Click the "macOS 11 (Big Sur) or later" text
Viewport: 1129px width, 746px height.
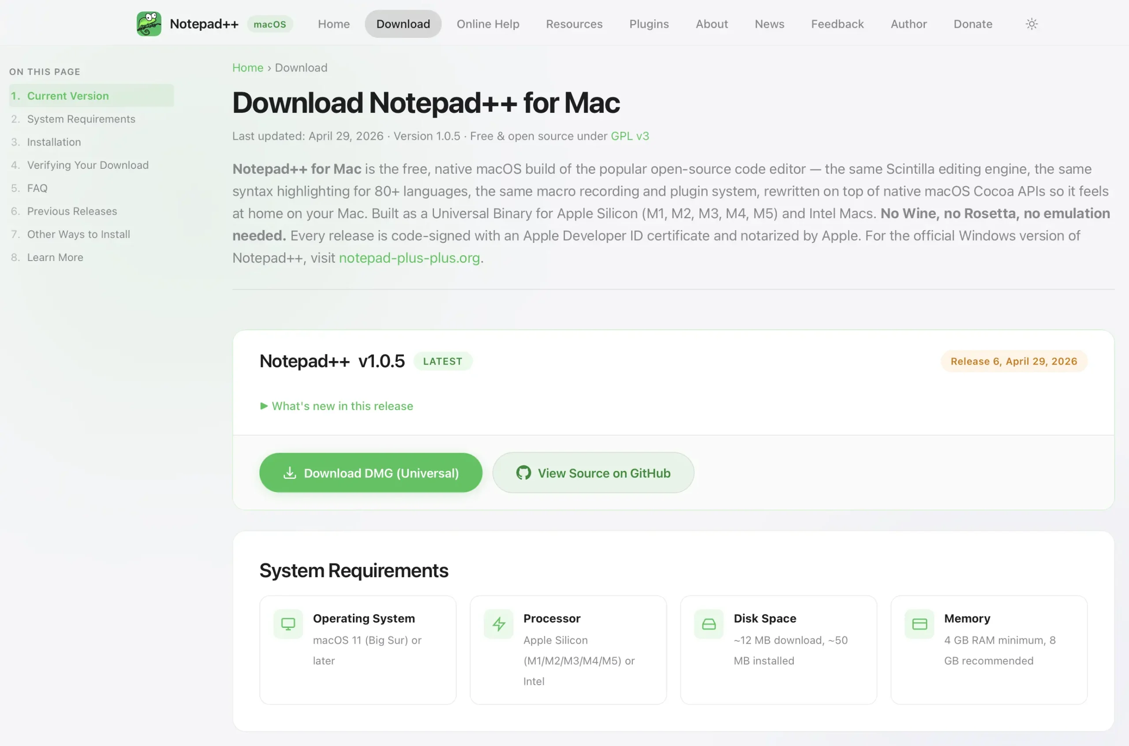coord(367,650)
